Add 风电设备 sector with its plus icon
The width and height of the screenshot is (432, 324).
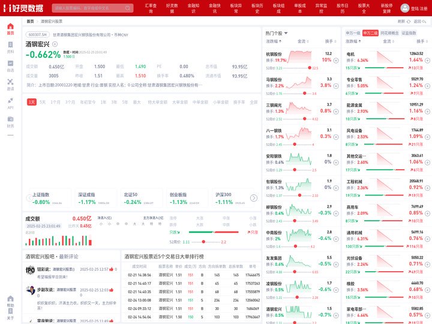pos(427,137)
